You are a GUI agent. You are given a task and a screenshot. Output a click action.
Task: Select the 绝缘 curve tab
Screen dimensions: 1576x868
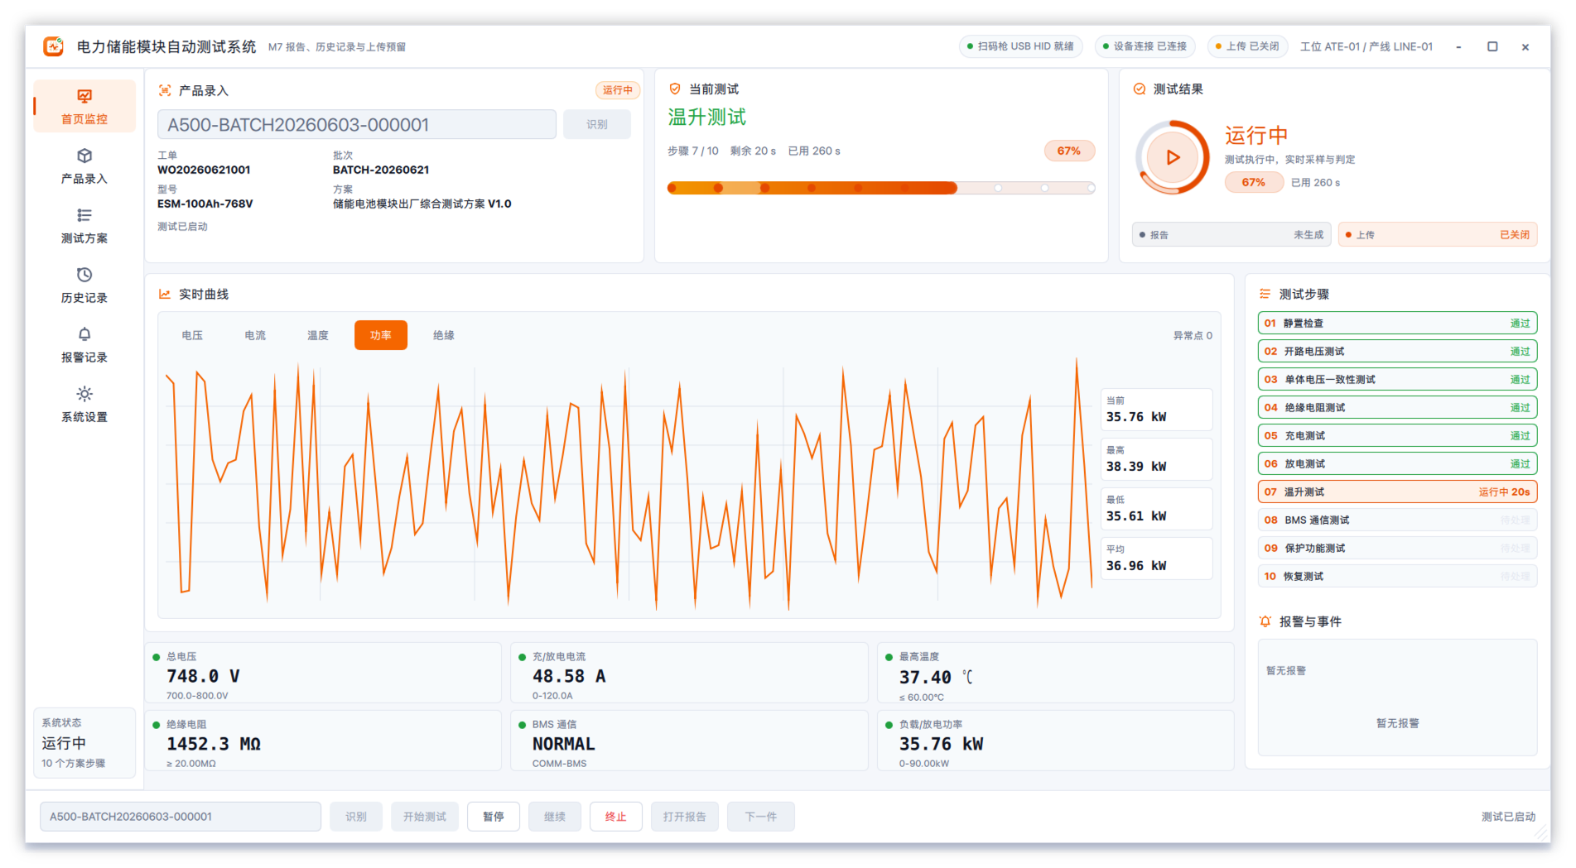444,335
